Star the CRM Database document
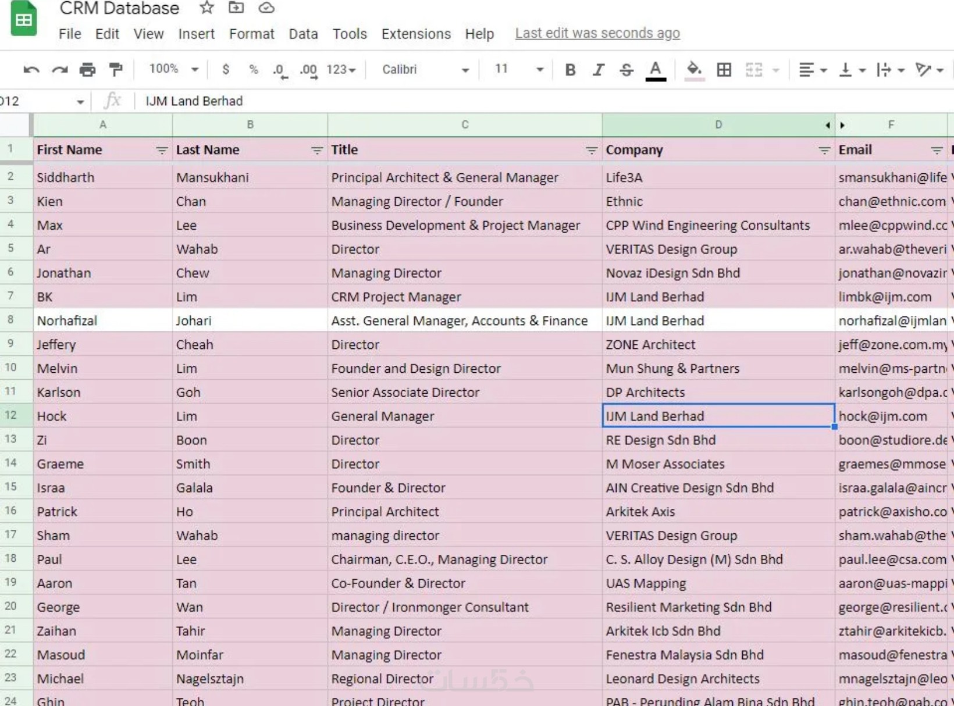This screenshot has height=706, width=954. tap(207, 8)
